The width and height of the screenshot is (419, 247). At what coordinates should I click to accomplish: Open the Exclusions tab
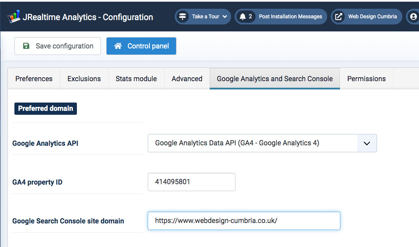[x=84, y=79]
